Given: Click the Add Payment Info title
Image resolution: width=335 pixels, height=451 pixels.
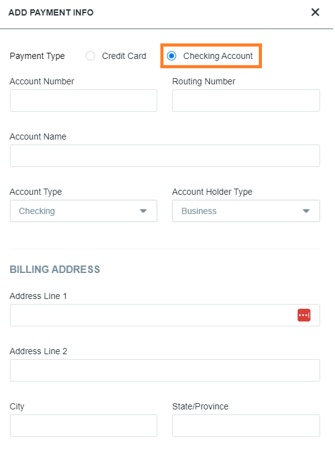Looking at the screenshot, I should coord(51,12).
